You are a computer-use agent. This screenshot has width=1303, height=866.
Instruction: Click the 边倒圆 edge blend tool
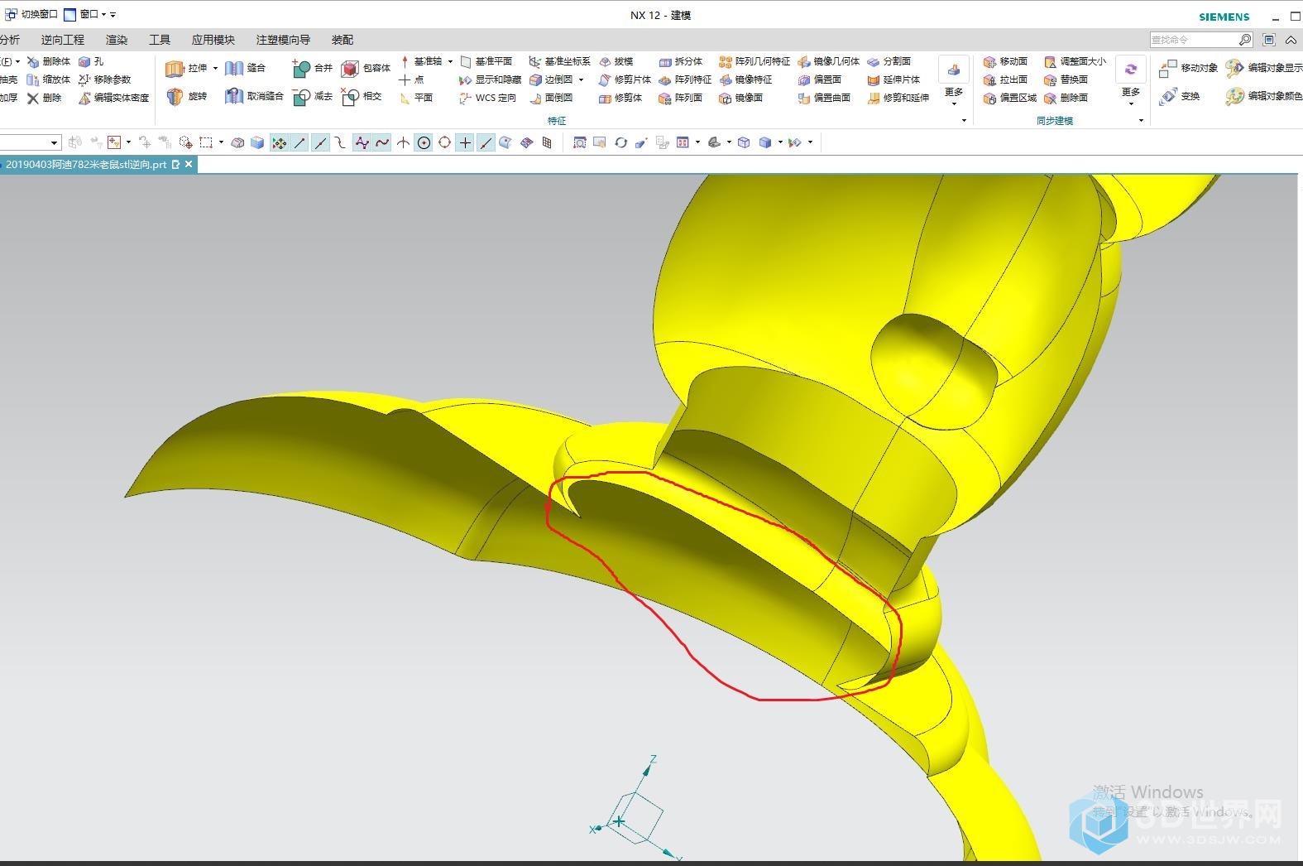(x=551, y=79)
